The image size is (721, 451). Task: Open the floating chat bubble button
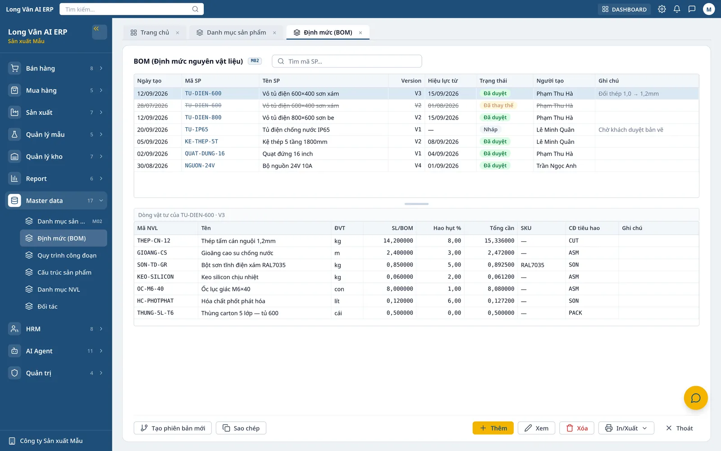[x=696, y=398]
